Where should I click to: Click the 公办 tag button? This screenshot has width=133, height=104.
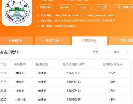(83, 7)
